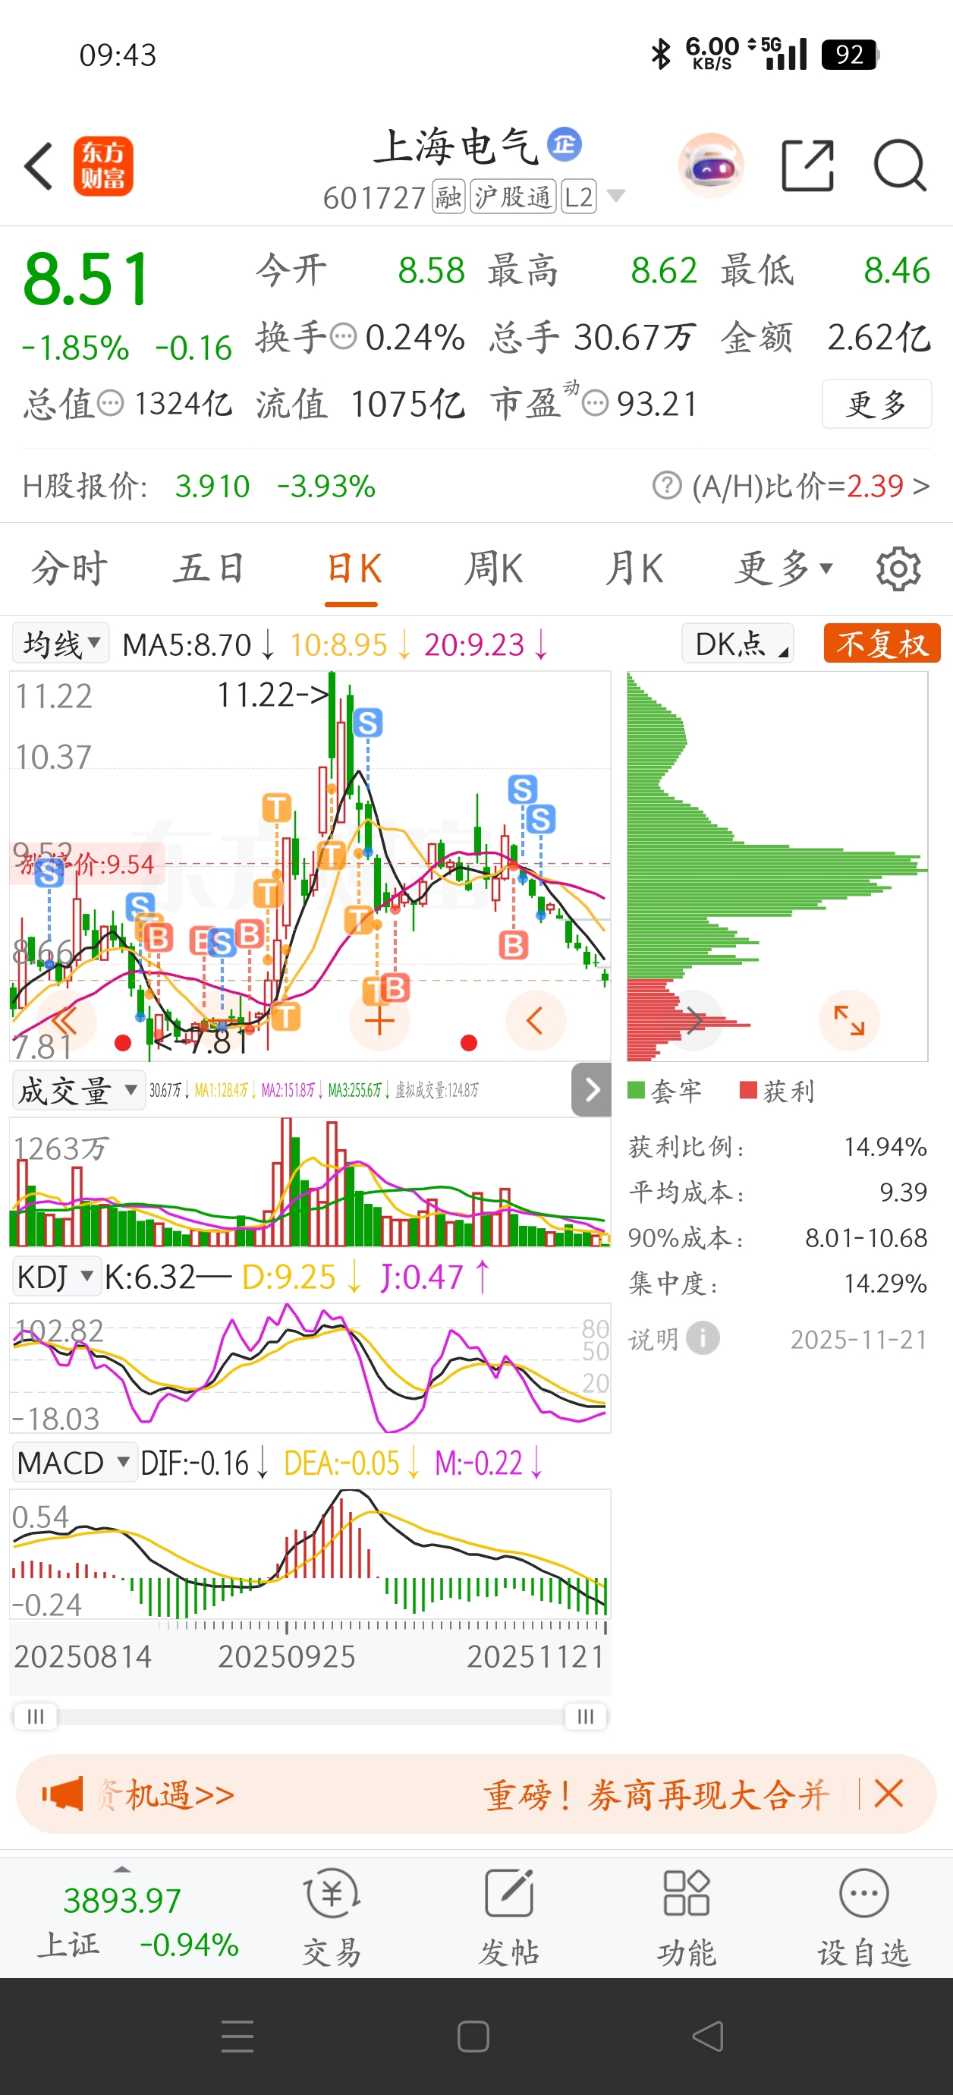953x2095 pixels.
Task: Tap the info circle next to 市盈
Action: [x=595, y=402]
